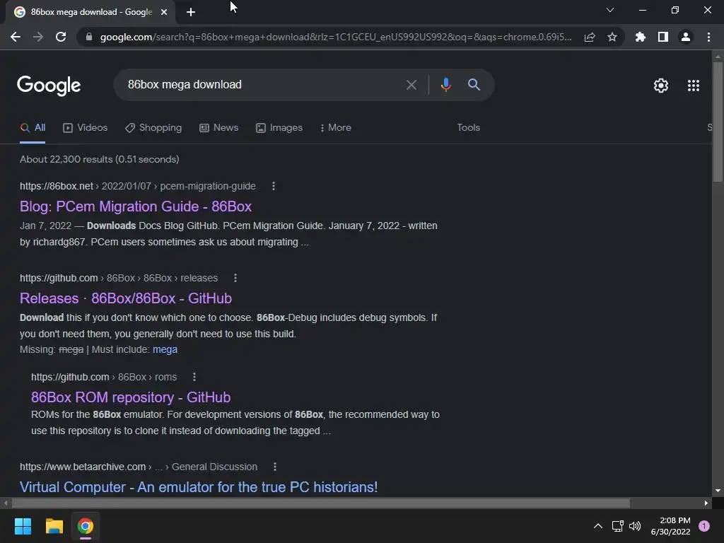This screenshot has width=724, height=543.
Task: Click the About 22,300 results text
Action: (99, 159)
